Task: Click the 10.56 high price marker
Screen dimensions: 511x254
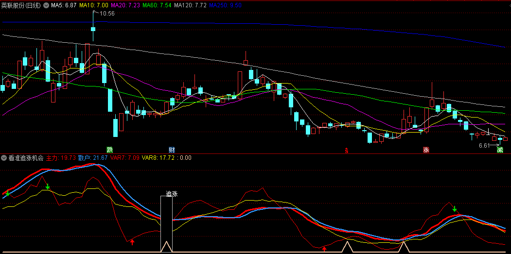Action: (x=107, y=13)
